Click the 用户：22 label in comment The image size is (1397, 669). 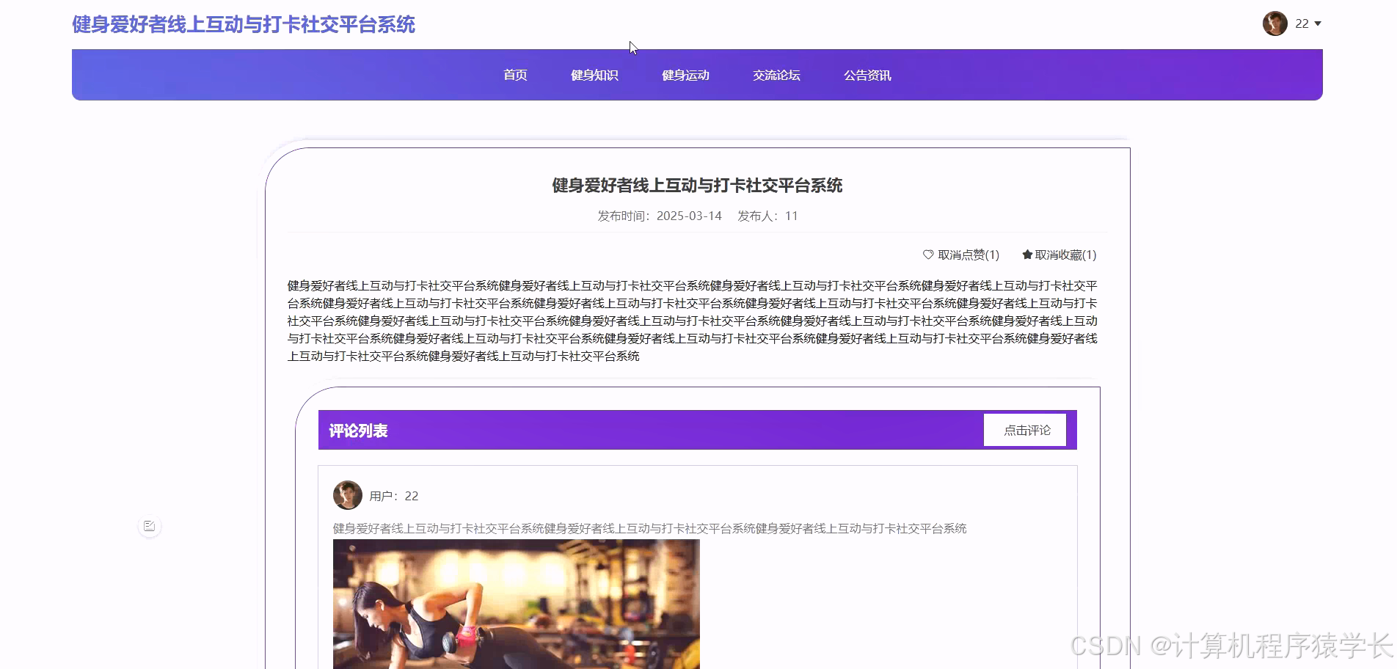click(x=394, y=496)
